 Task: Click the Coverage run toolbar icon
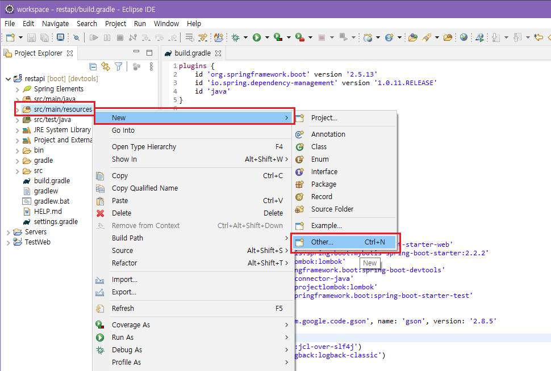click(x=278, y=37)
